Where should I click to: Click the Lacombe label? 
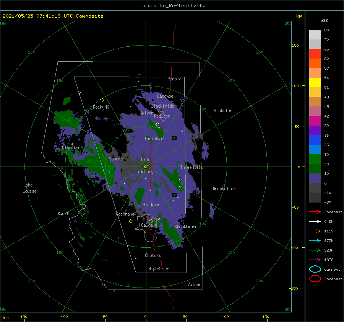tap(165, 96)
